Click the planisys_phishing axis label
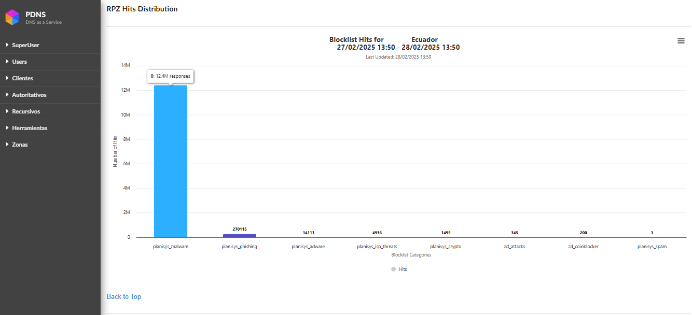The width and height of the screenshot is (692, 315). click(239, 247)
